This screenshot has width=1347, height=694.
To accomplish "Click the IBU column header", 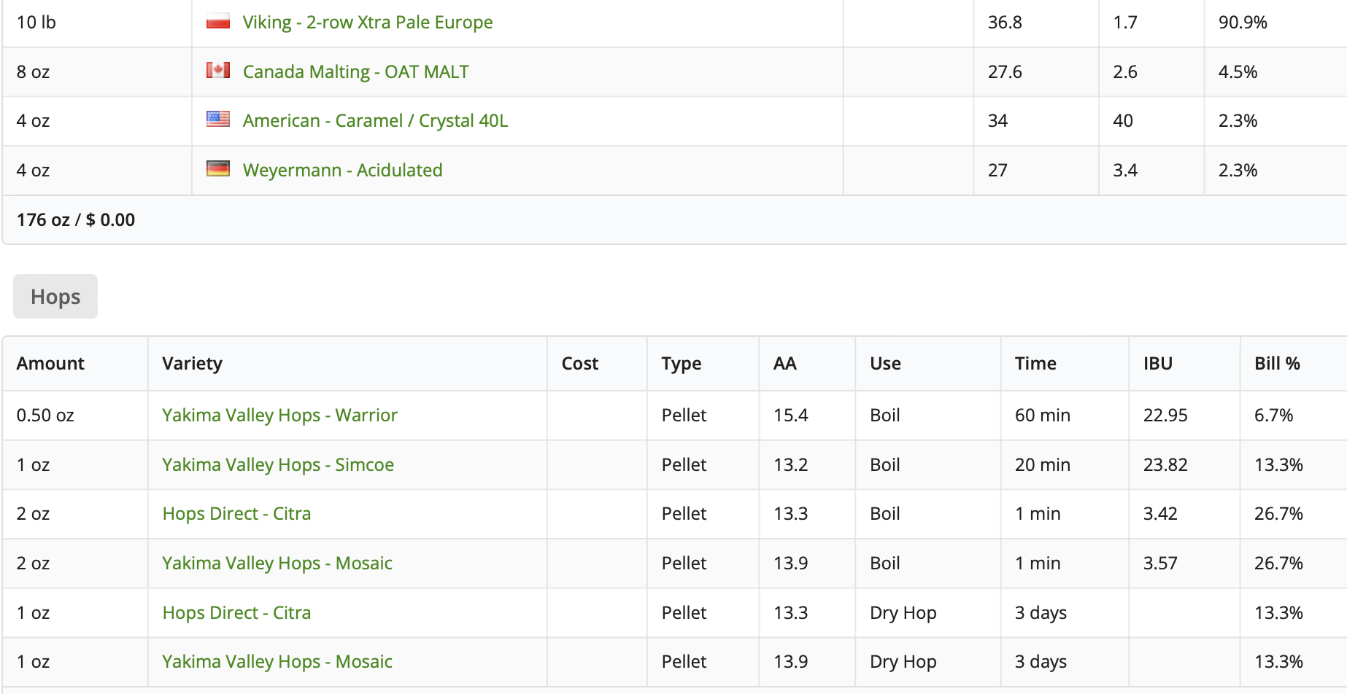I will [x=1158, y=363].
